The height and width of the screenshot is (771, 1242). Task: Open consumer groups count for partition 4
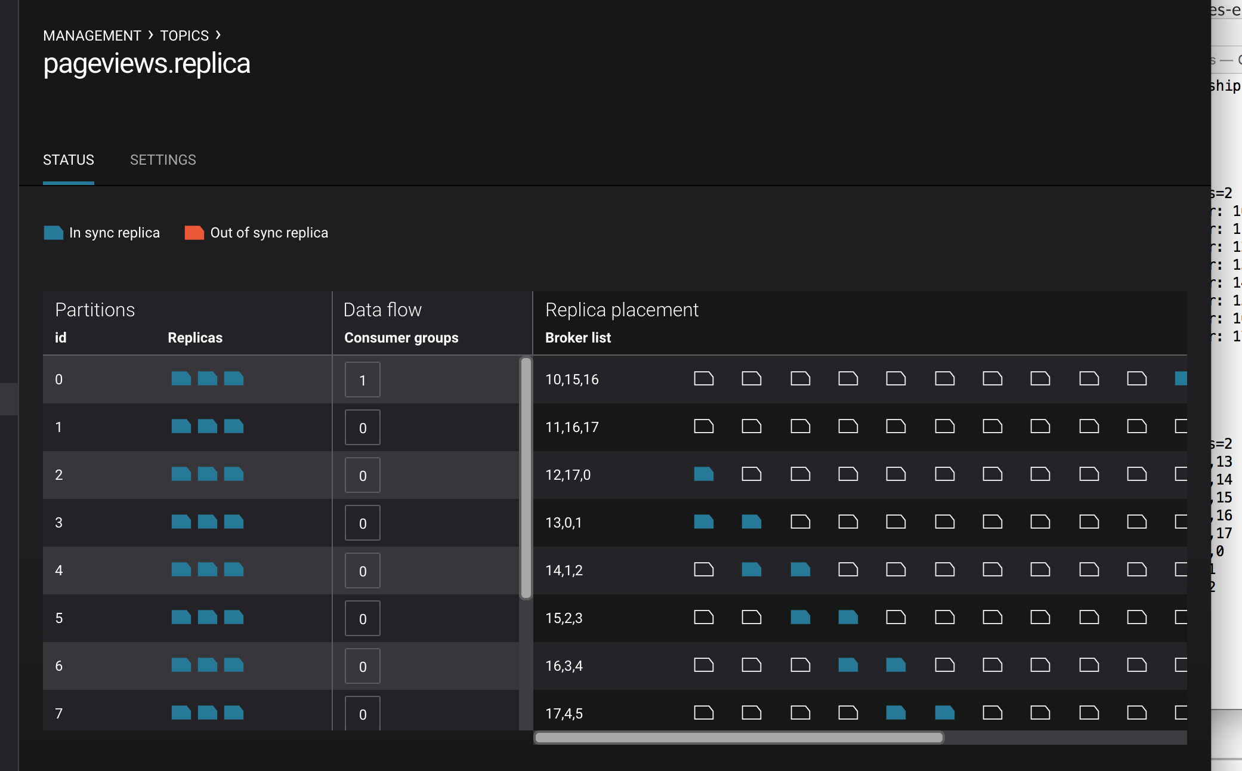pos(363,570)
